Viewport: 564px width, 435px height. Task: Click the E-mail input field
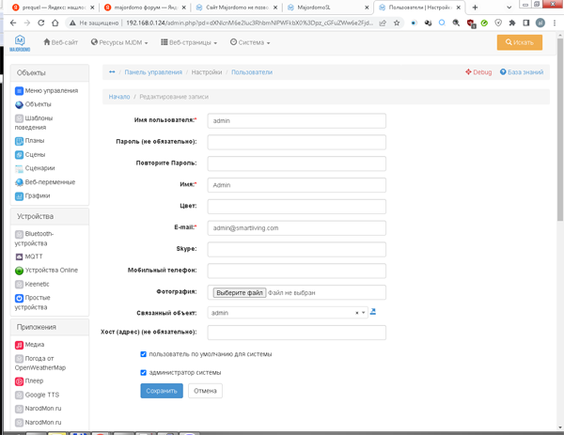coord(296,227)
